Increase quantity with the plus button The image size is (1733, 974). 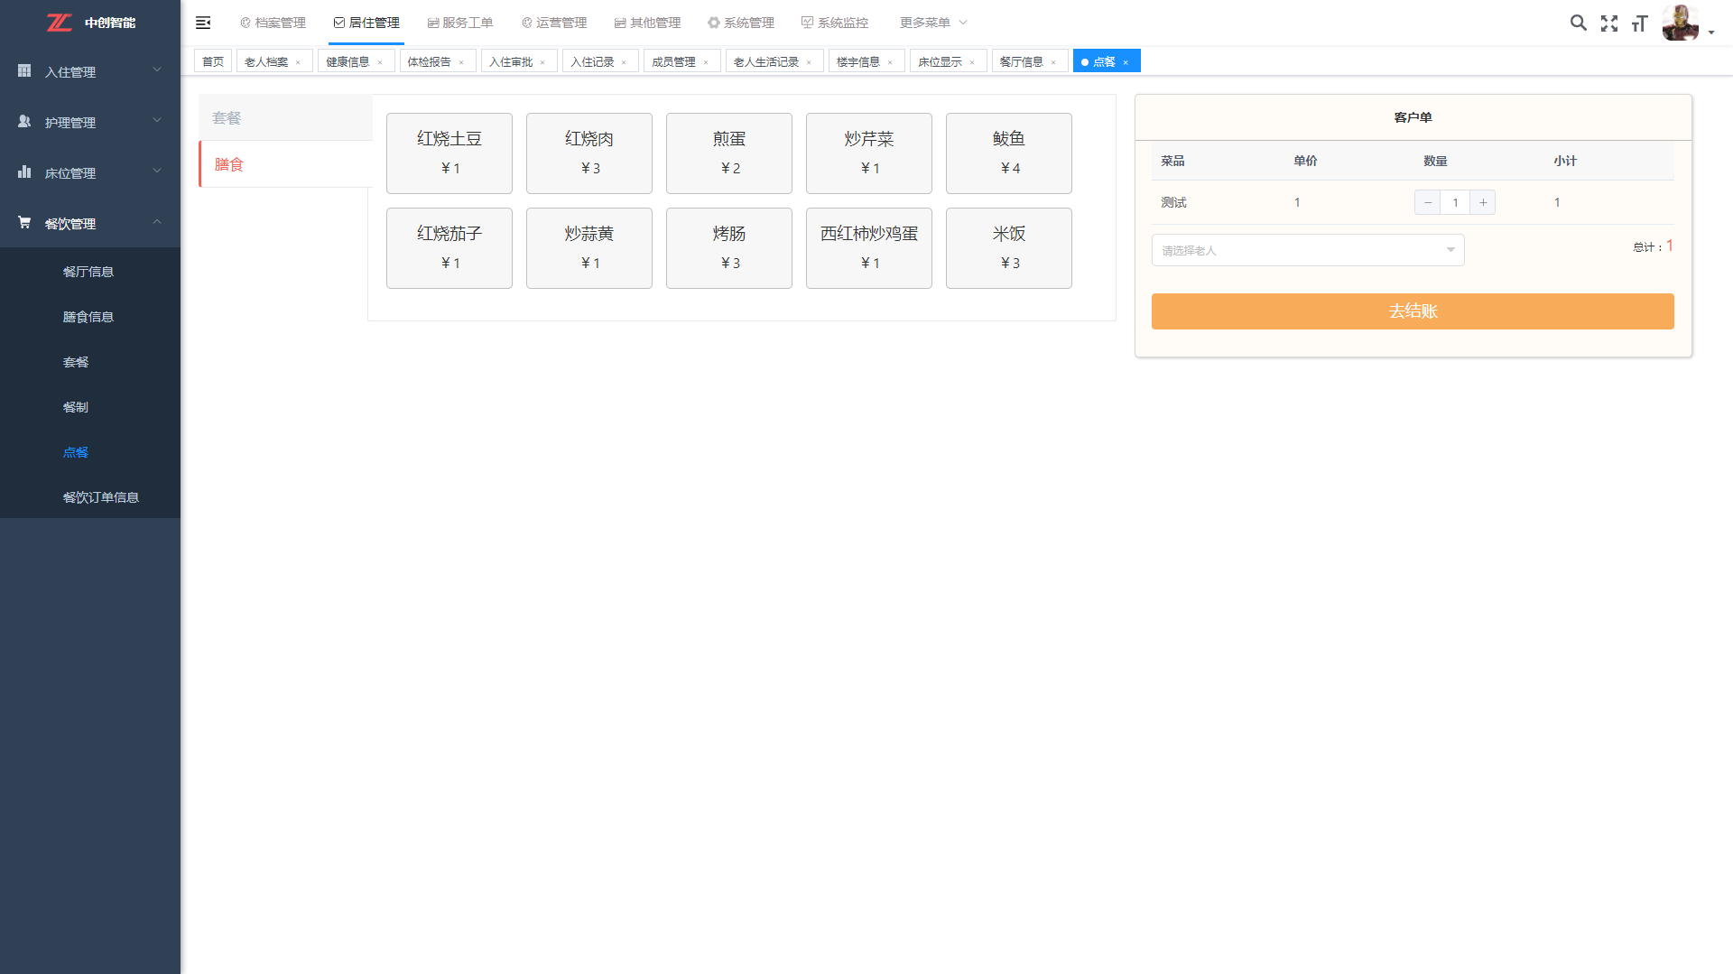[x=1483, y=202]
